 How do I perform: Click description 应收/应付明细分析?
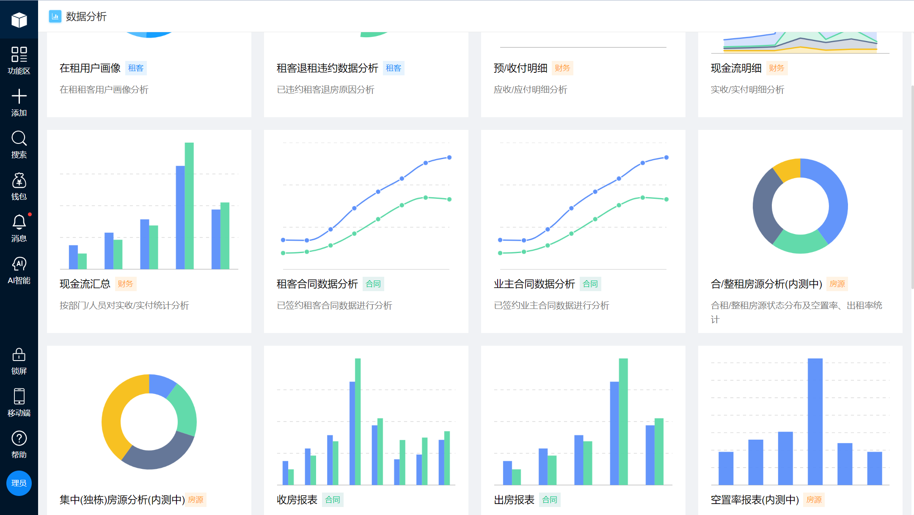click(531, 90)
